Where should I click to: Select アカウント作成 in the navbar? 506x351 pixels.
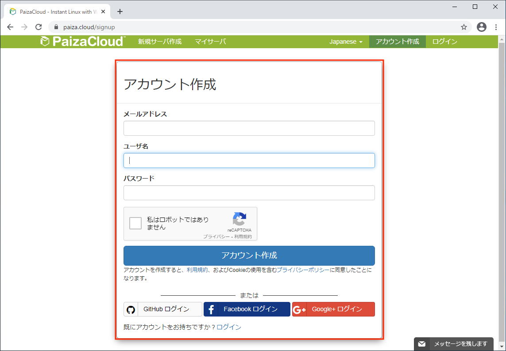coord(398,42)
